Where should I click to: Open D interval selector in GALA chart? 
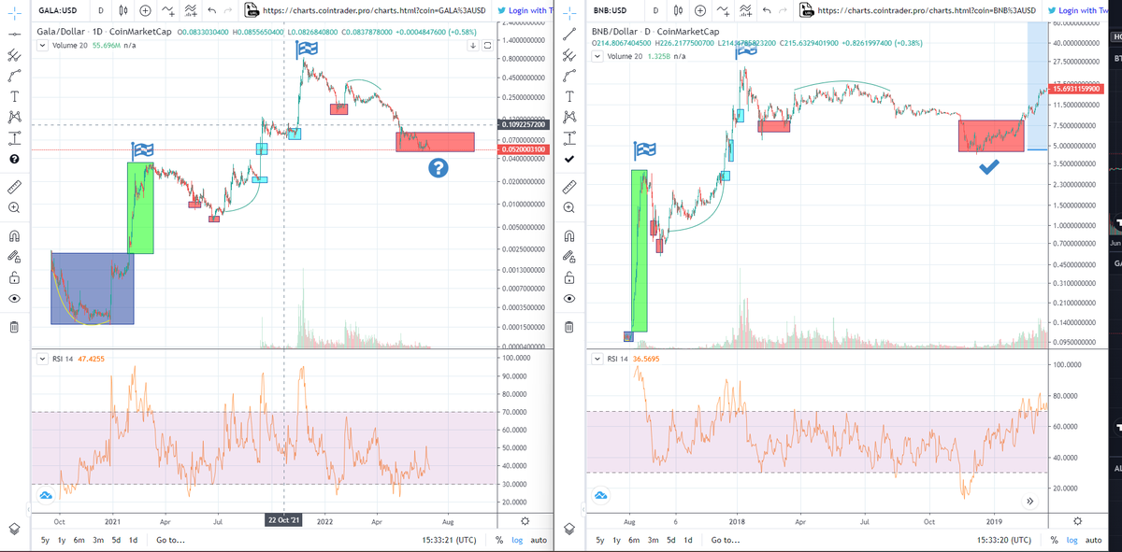pyautogui.click(x=101, y=11)
